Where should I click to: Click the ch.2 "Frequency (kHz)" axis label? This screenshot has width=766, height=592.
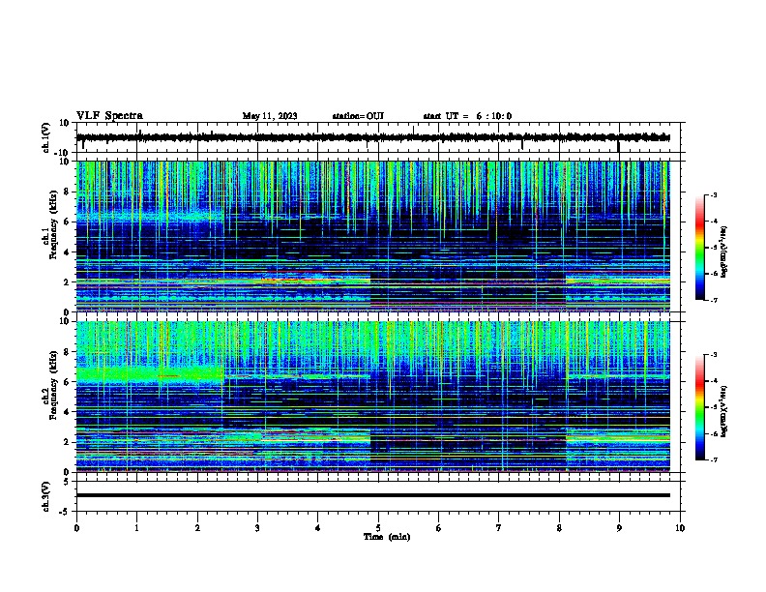pos(53,385)
